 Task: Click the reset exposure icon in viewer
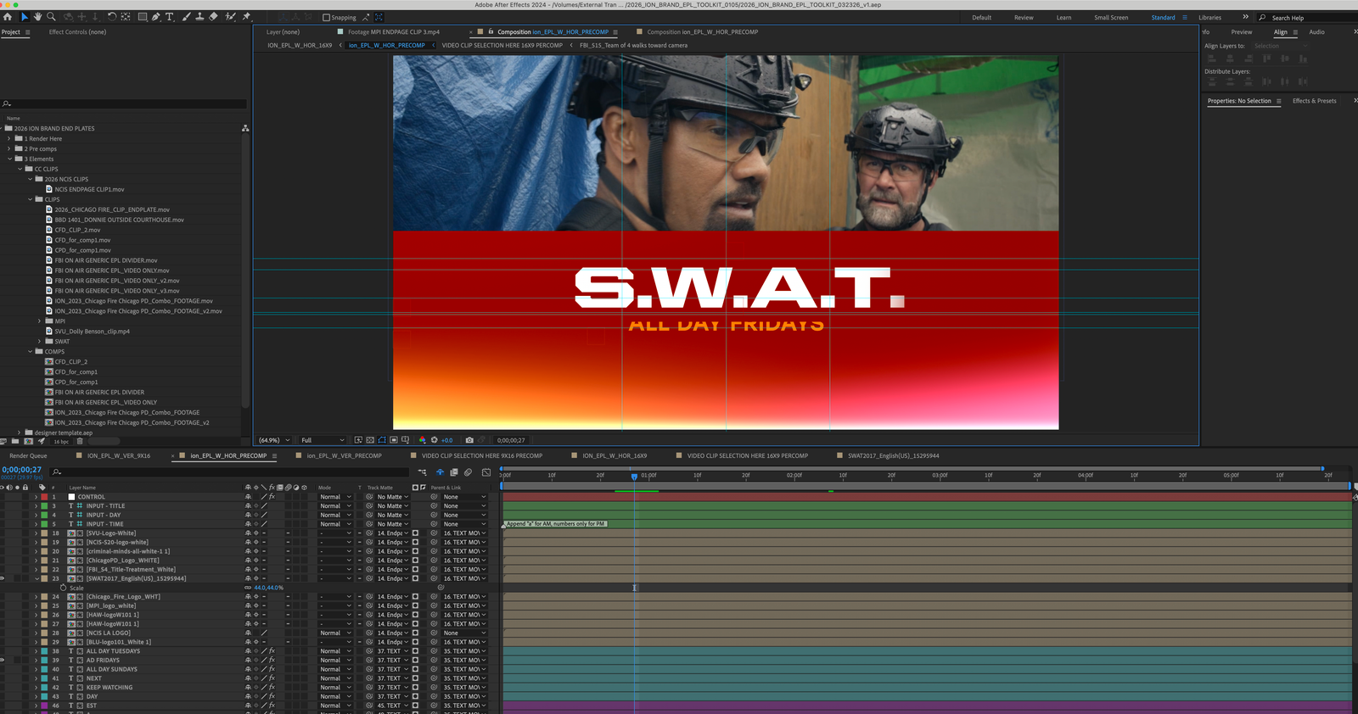(435, 440)
